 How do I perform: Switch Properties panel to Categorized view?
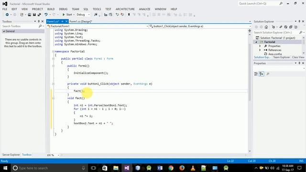click(256, 74)
